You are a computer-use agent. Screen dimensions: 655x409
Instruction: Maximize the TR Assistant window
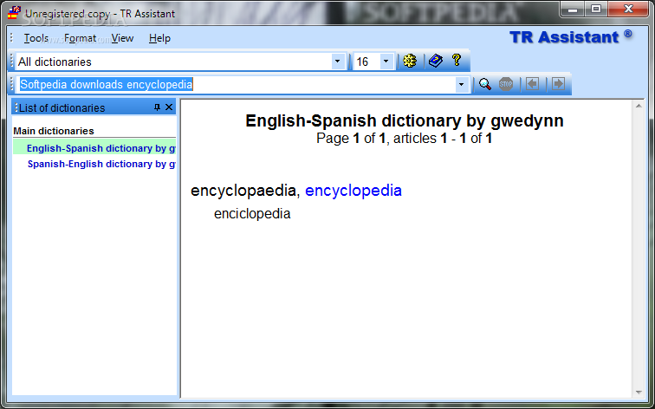tap(596, 10)
